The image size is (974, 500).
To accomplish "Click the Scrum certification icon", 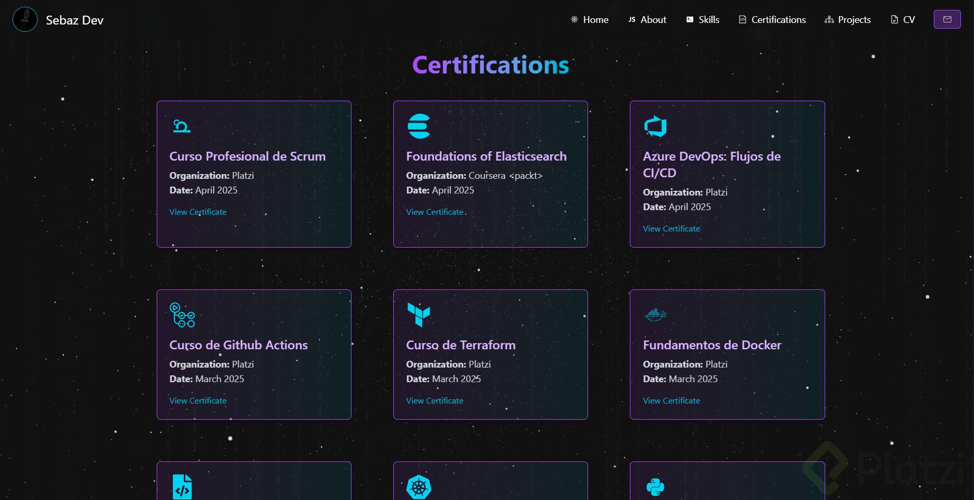I will tap(181, 126).
